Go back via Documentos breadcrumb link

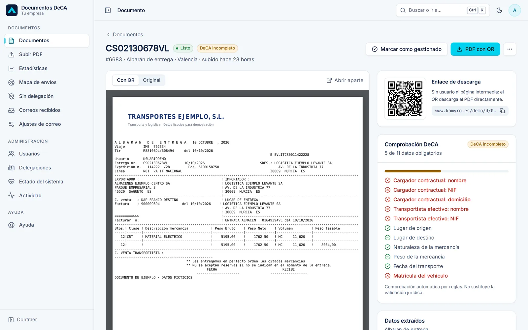coord(125,35)
